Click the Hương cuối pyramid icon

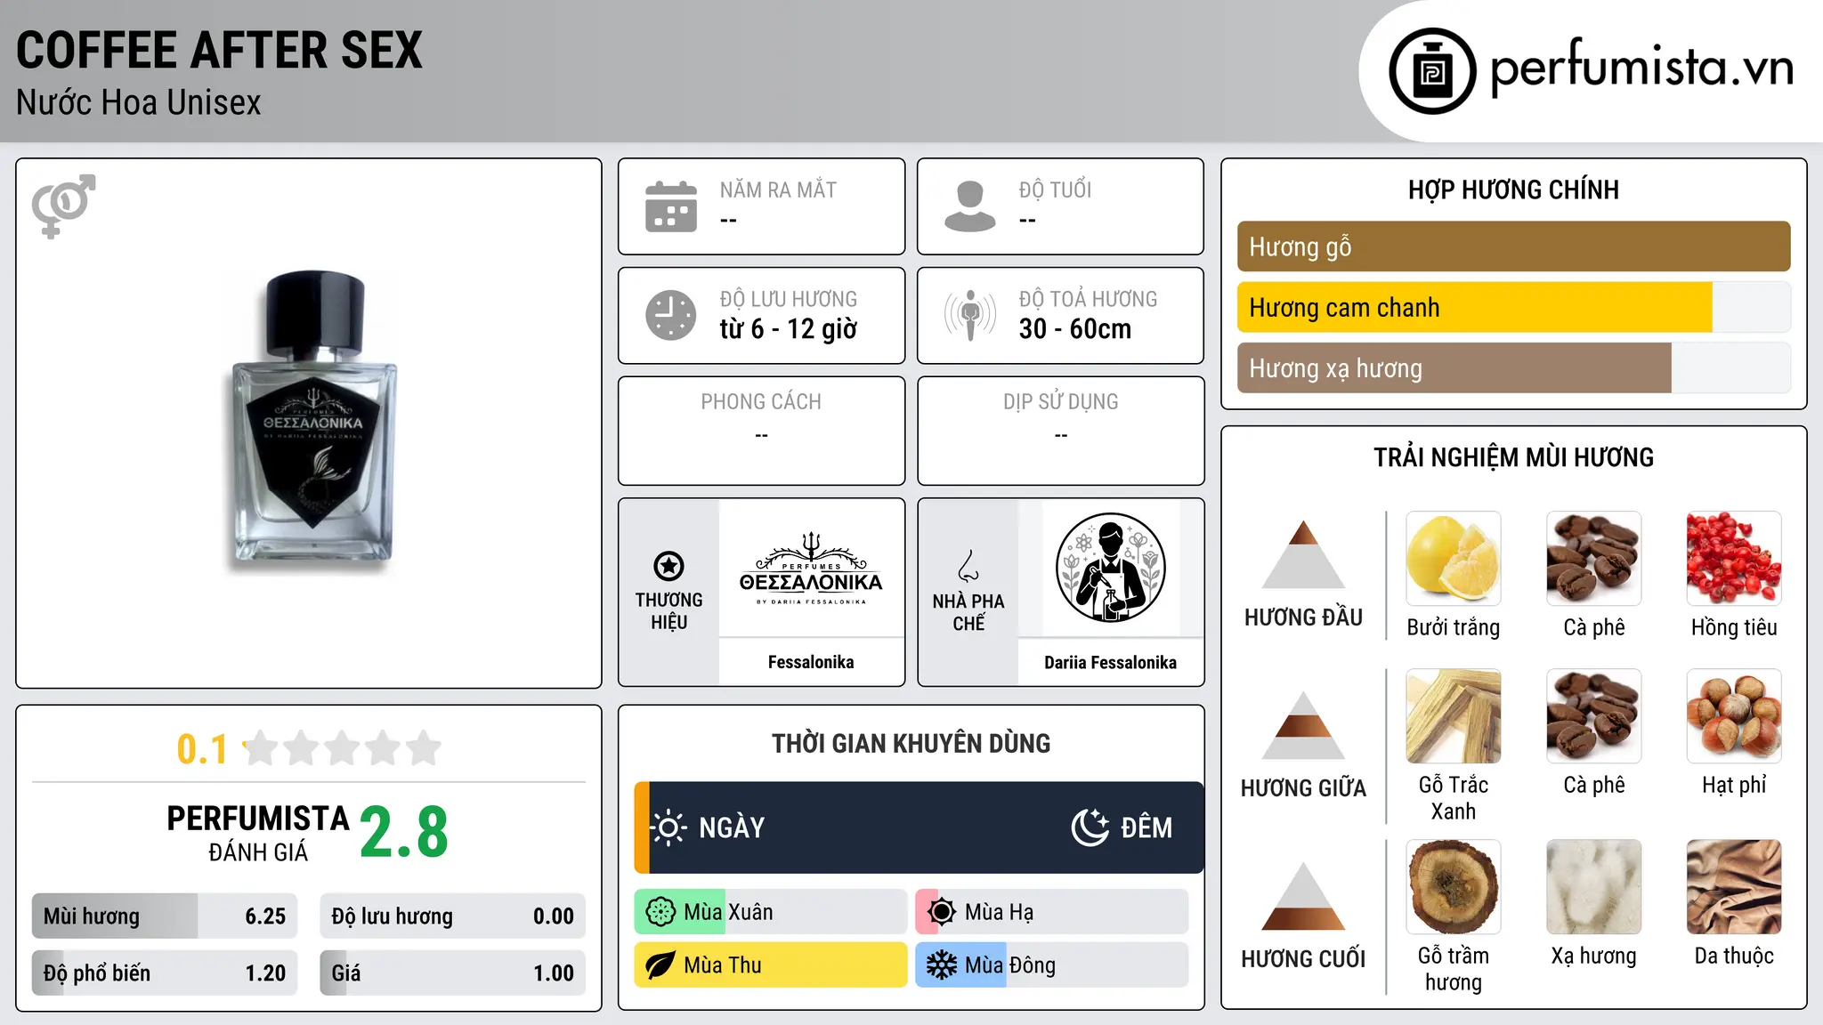coord(1303,896)
